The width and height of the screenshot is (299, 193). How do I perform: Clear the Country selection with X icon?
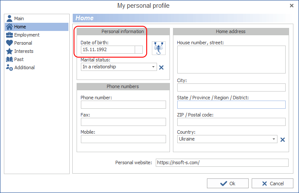pyautogui.click(x=283, y=139)
